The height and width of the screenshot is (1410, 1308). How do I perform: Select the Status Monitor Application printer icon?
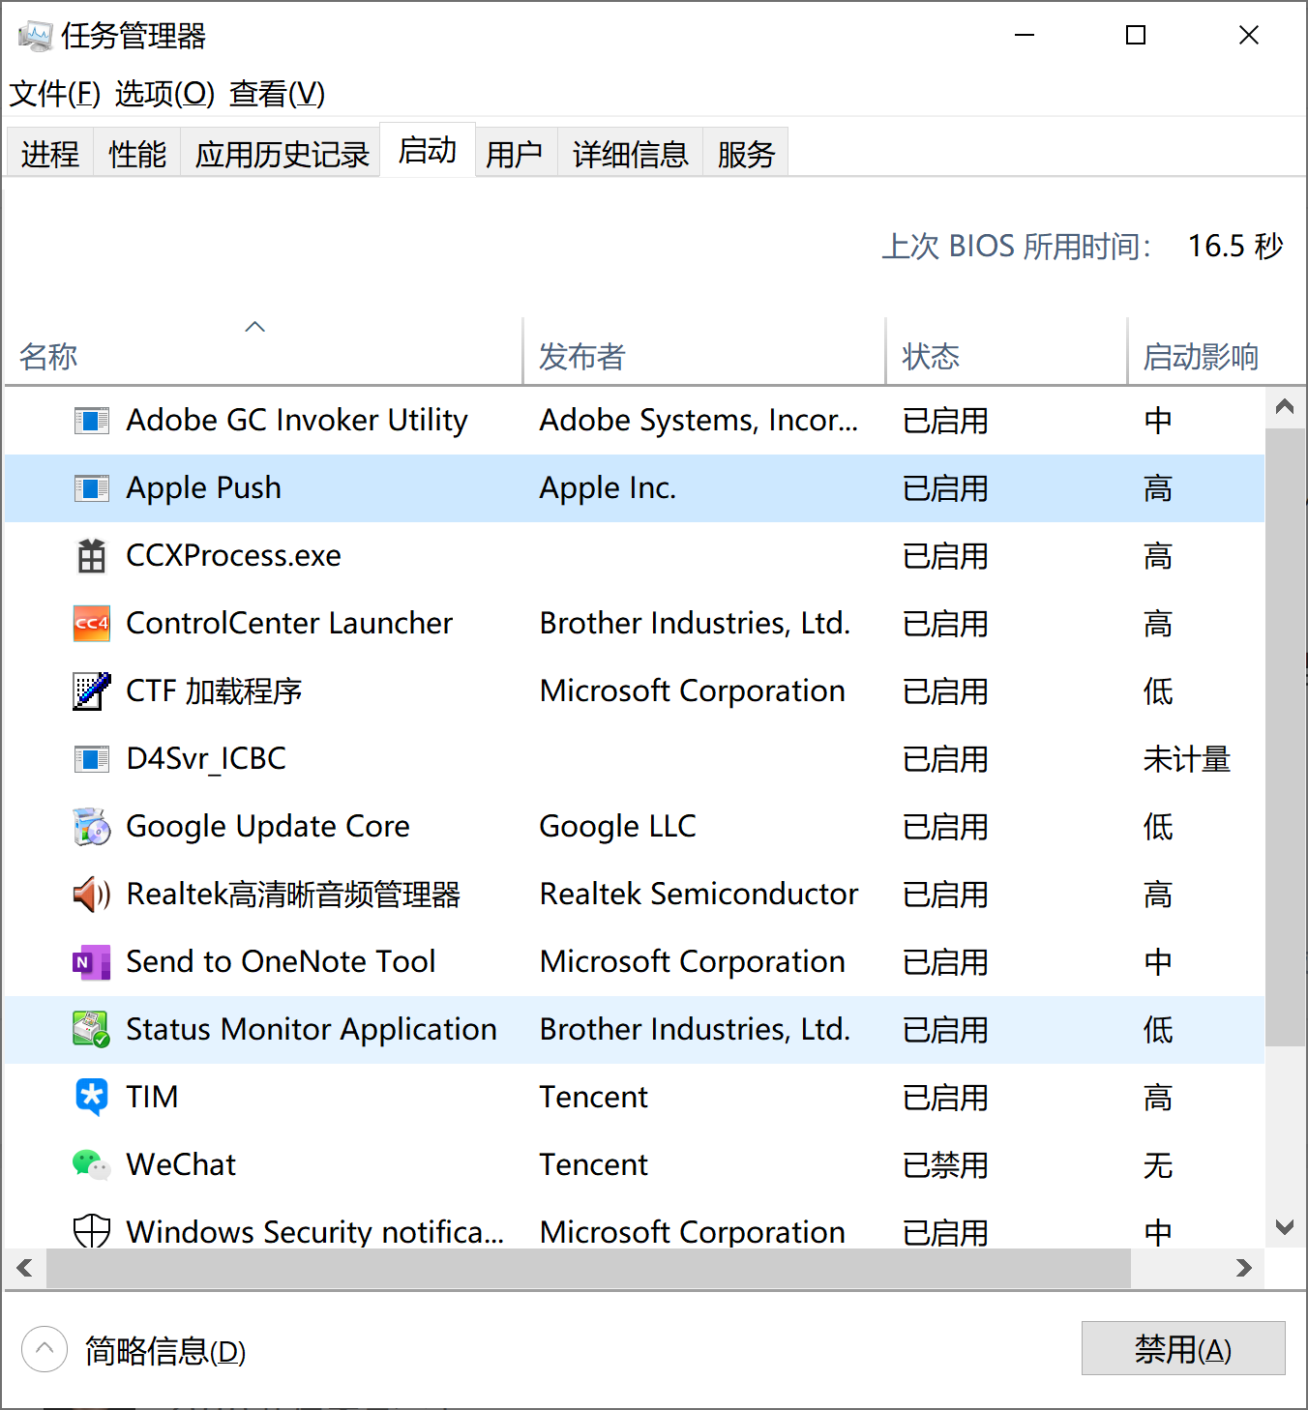[92, 1029]
